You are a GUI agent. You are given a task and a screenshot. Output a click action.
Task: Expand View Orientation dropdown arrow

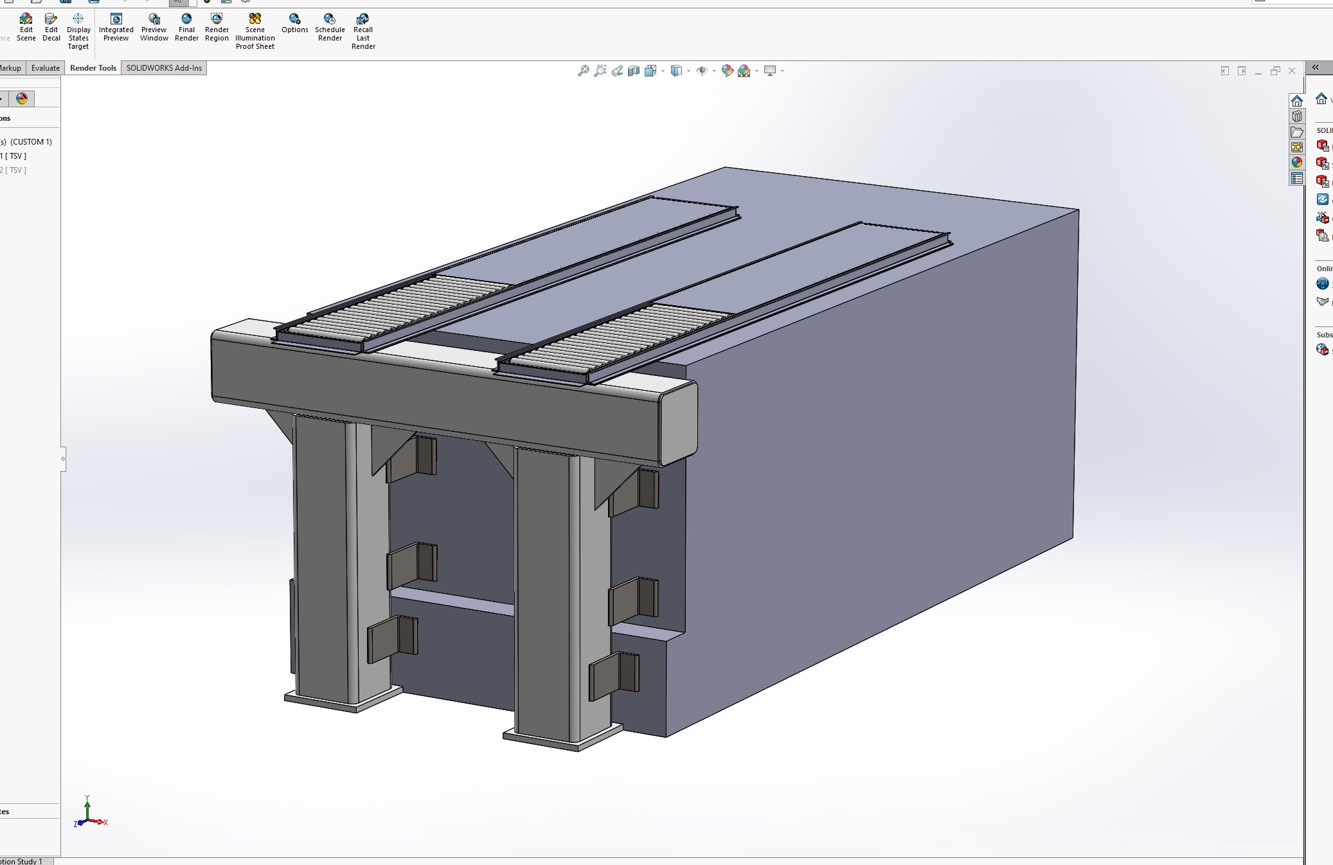tap(663, 71)
